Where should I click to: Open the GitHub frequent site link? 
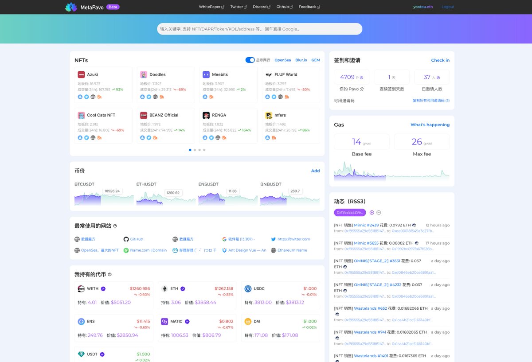[133, 239]
